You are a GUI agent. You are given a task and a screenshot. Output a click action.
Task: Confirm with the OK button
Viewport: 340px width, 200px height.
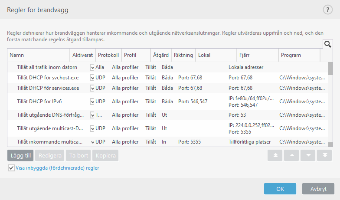coord(280,189)
